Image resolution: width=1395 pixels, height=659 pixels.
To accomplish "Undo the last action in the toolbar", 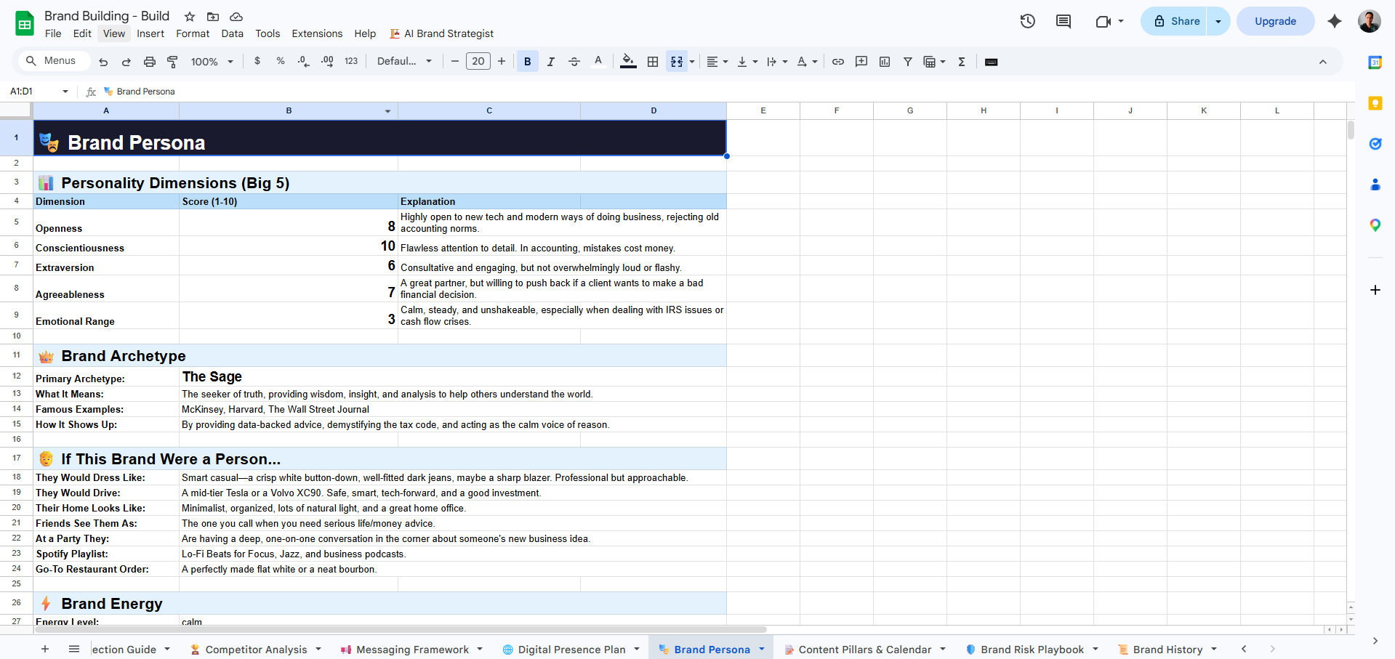I will [103, 62].
